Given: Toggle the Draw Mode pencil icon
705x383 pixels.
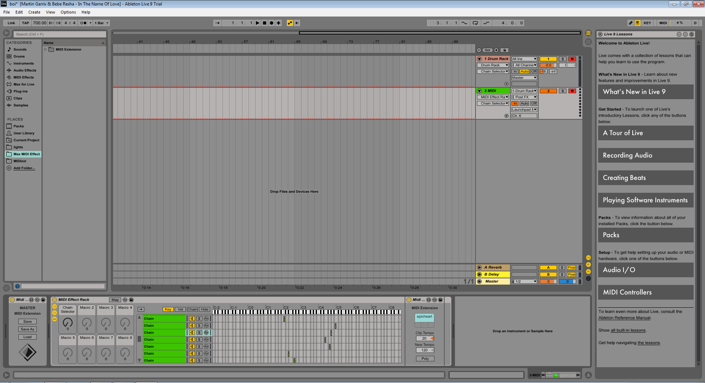Looking at the screenshot, I should [x=630, y=23].
